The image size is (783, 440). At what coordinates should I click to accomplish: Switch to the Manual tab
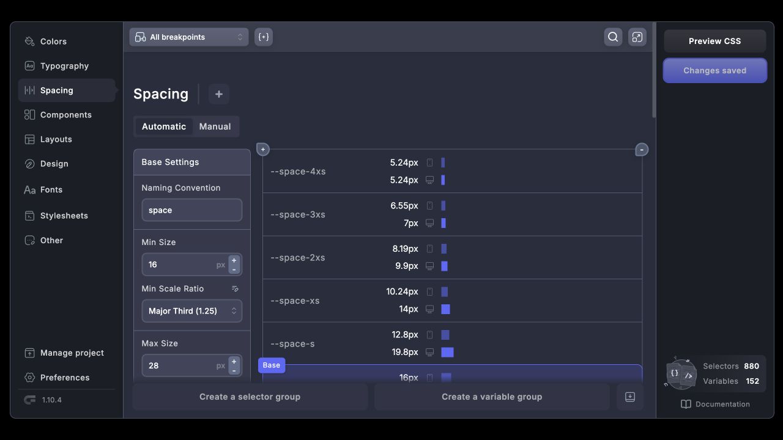(215, 127)
